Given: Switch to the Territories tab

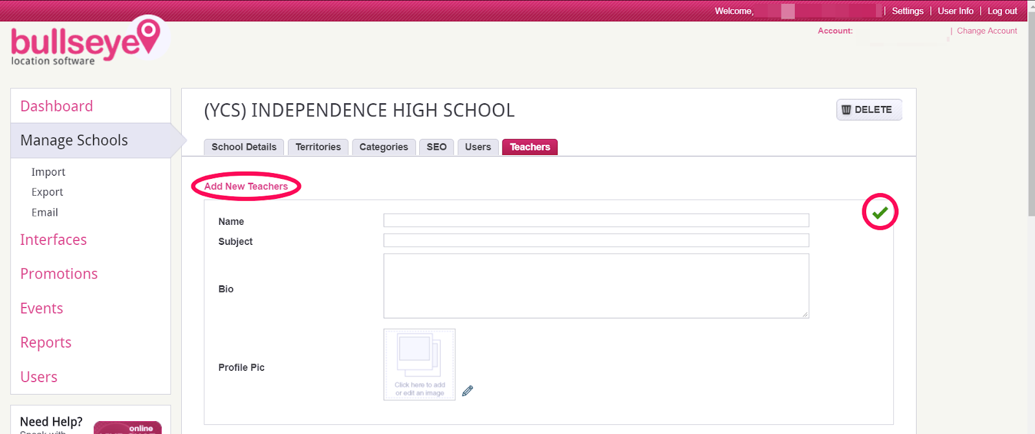Looking at the screenshot, I should click(318, 147).
